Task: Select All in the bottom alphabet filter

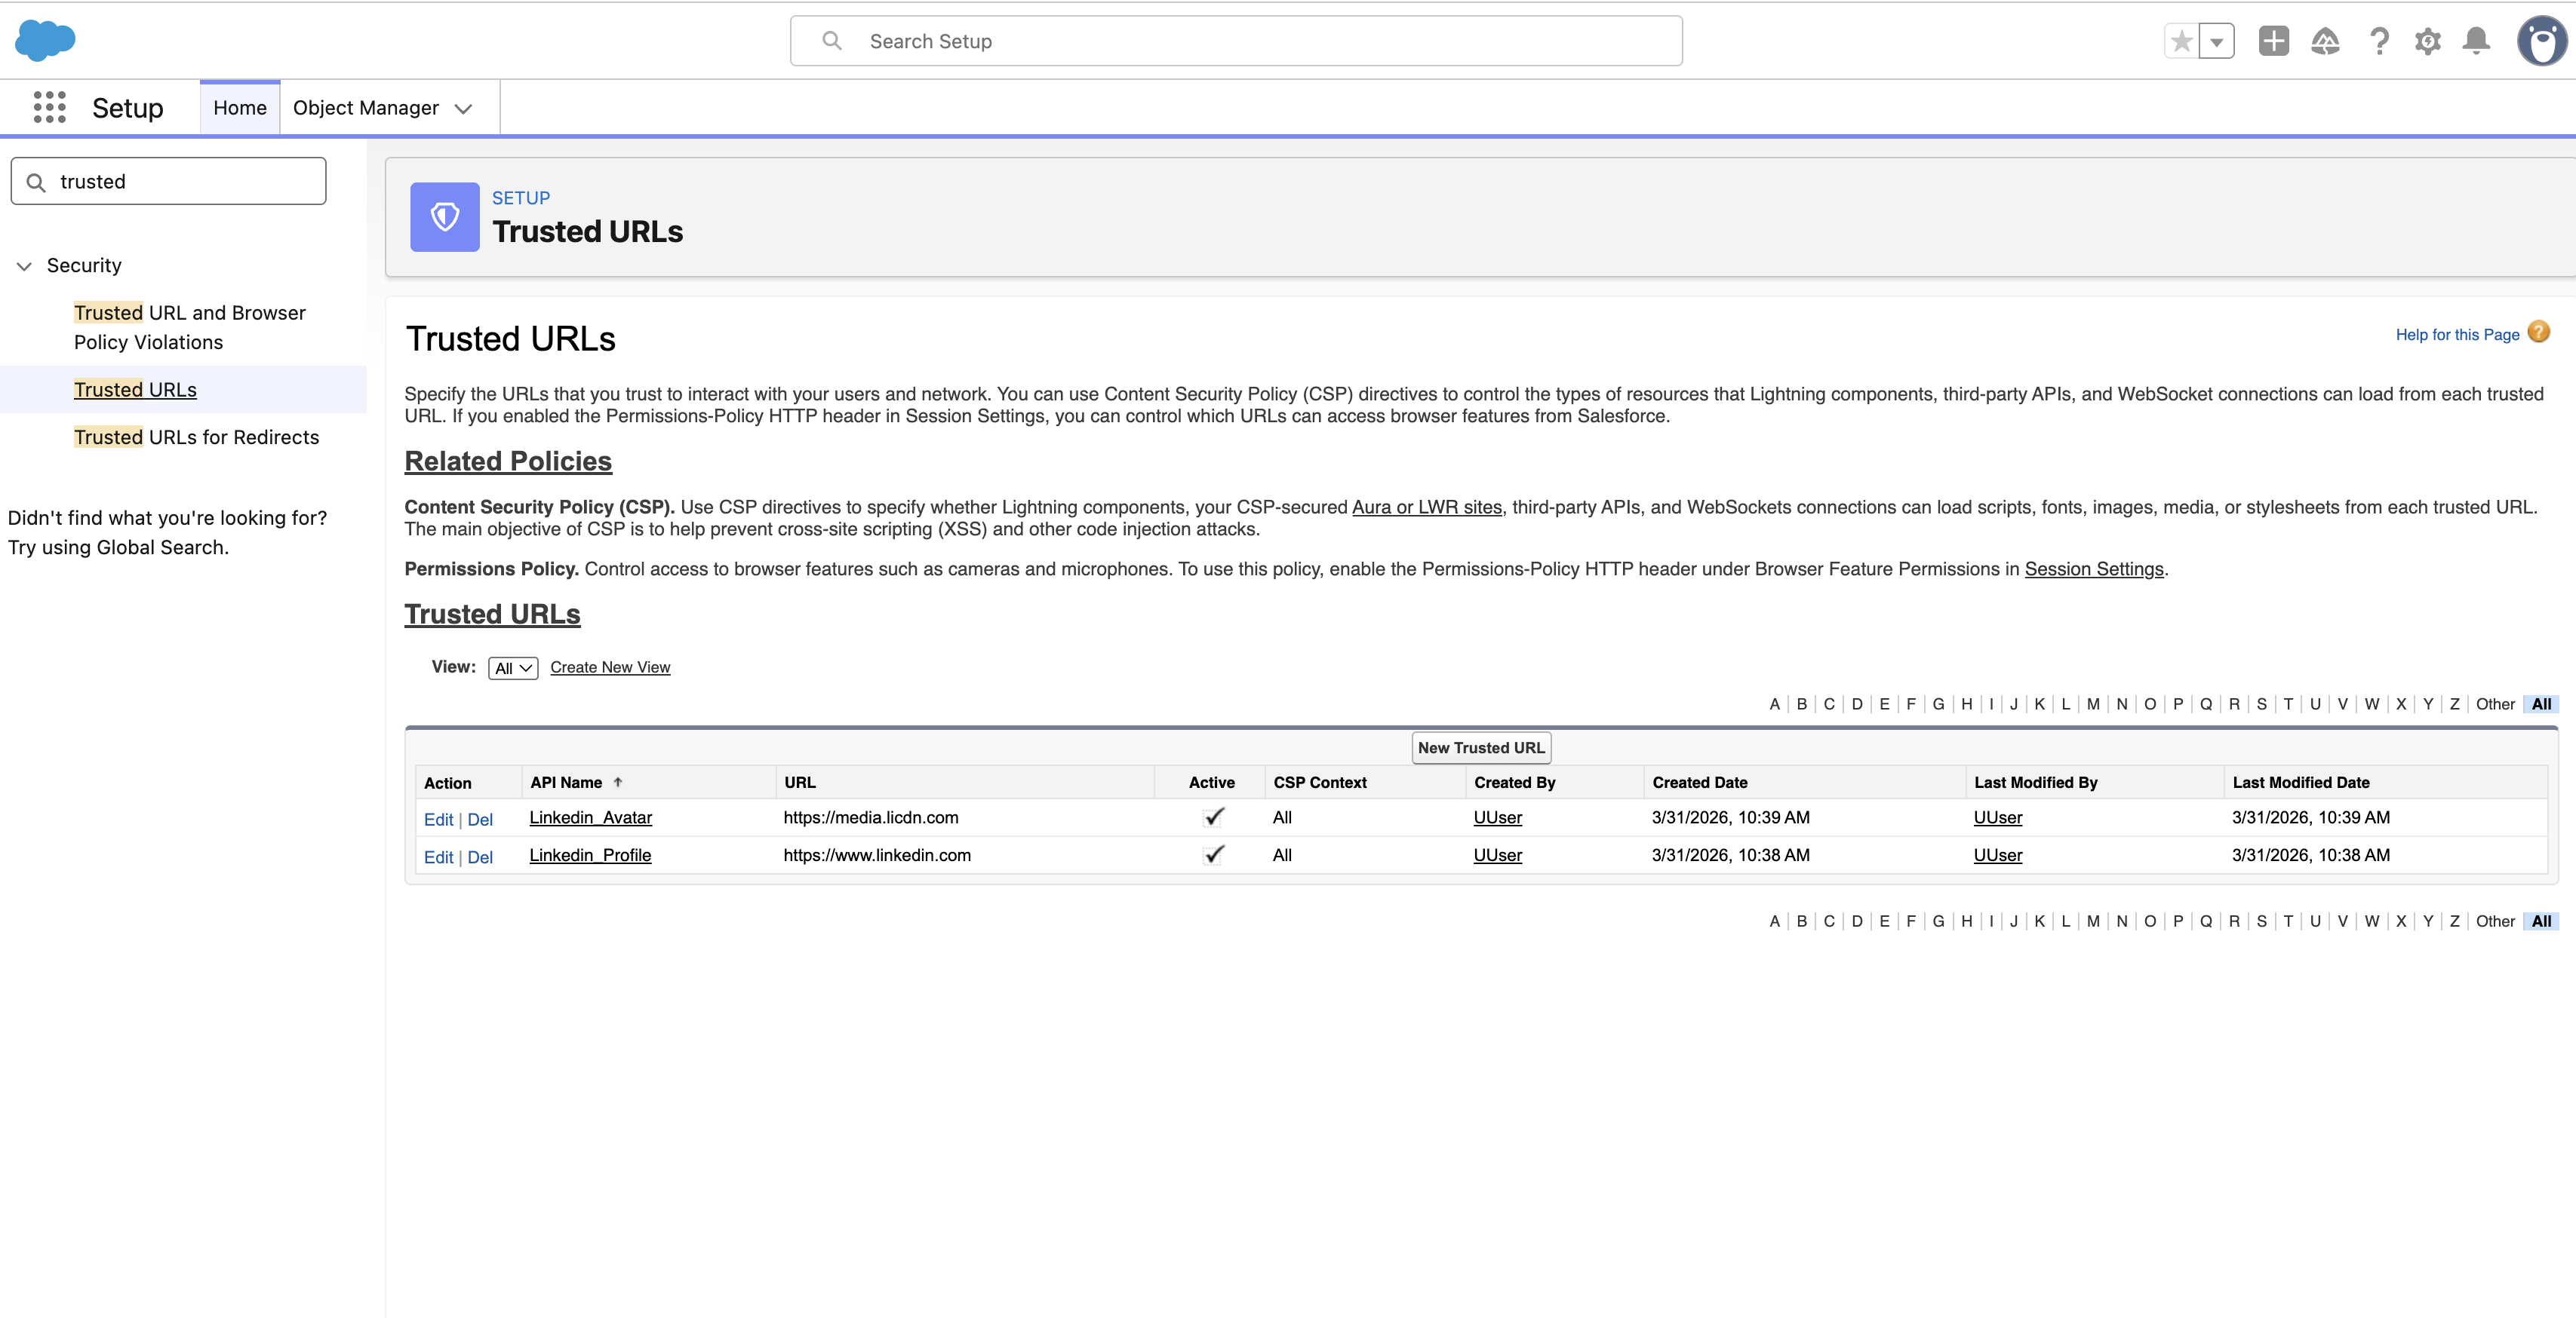Action: coord(2541,921)
